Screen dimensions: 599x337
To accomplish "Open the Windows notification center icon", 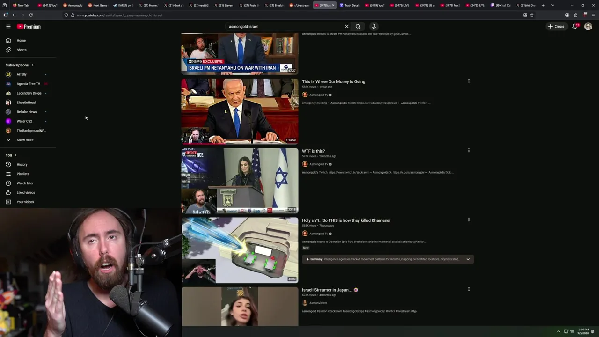I will tap(593, 331).
